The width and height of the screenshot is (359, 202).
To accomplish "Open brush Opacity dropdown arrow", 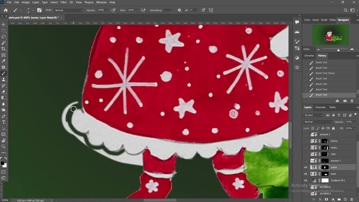I will (x=107, y=10).
